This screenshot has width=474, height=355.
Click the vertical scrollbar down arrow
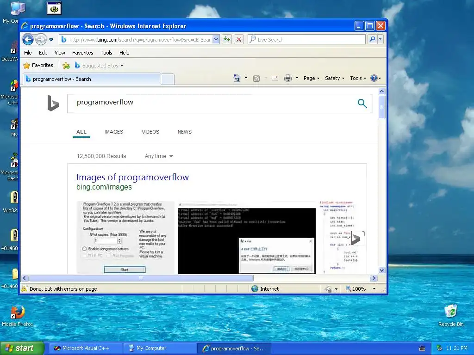click(x=381, y=270)
